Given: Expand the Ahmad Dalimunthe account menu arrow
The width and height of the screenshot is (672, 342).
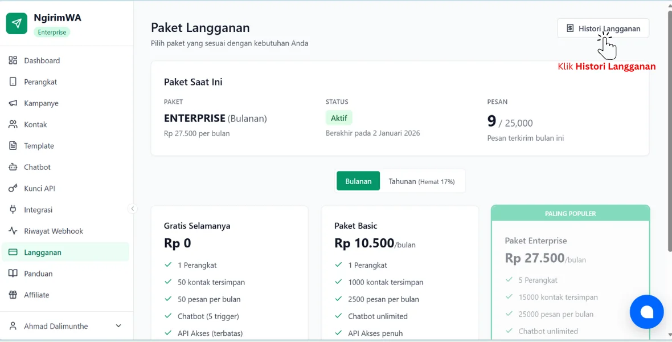Looking at the screenshot, I should pyautogui.click(x=118, y=326).
